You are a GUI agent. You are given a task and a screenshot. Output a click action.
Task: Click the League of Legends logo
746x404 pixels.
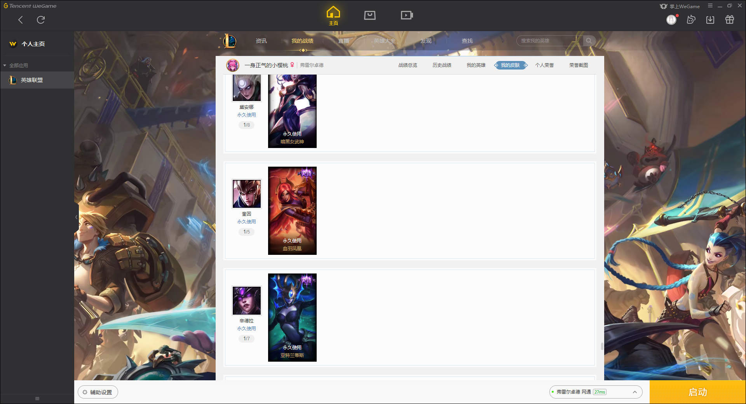pyautogui.click(x=229, y=41)
